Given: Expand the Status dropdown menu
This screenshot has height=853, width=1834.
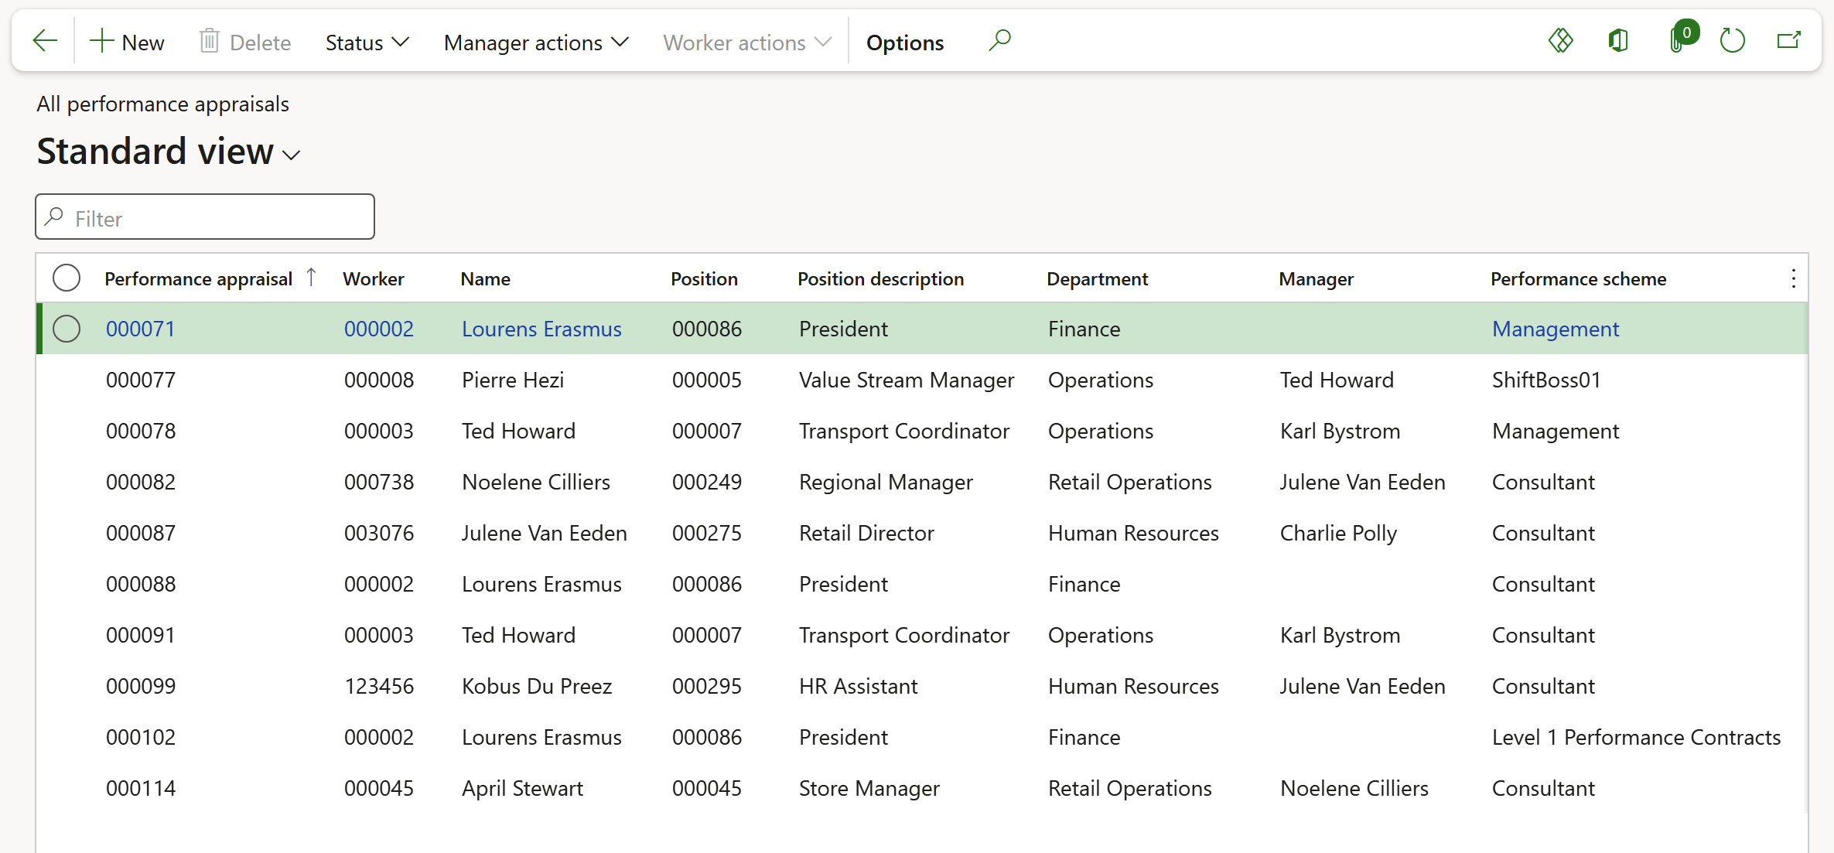Looking at the screenshot, I should click(367, 43).
